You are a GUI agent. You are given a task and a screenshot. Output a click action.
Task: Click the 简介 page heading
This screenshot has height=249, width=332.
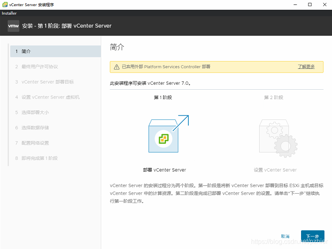[x=117, y=47]
